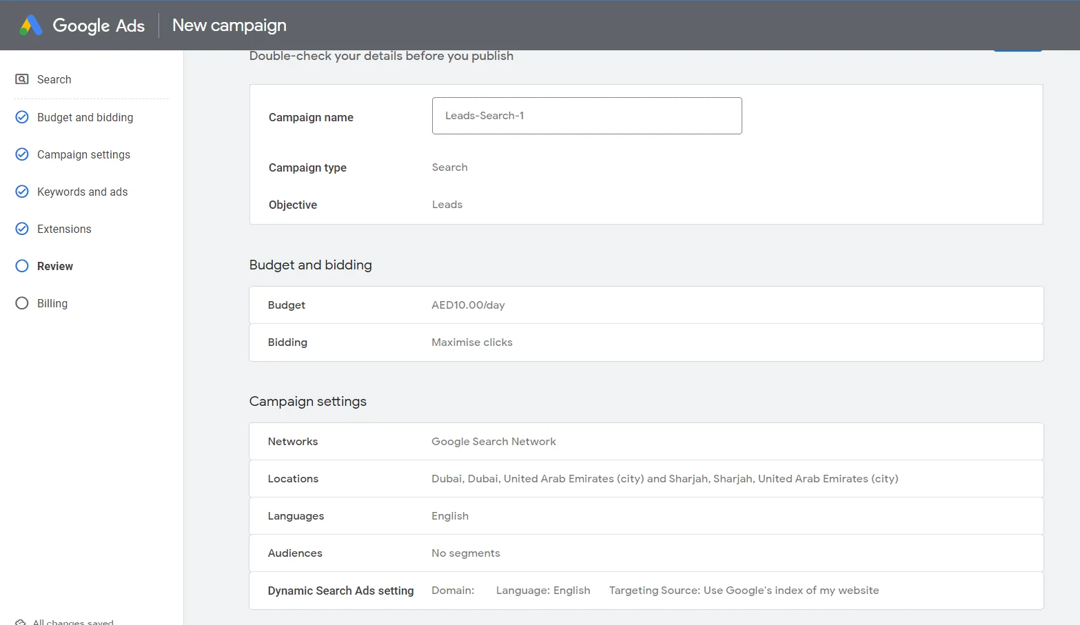Click the Objective value Leads
The width and height of the screenshot is (1080, 625).
[x=447, y=205]
